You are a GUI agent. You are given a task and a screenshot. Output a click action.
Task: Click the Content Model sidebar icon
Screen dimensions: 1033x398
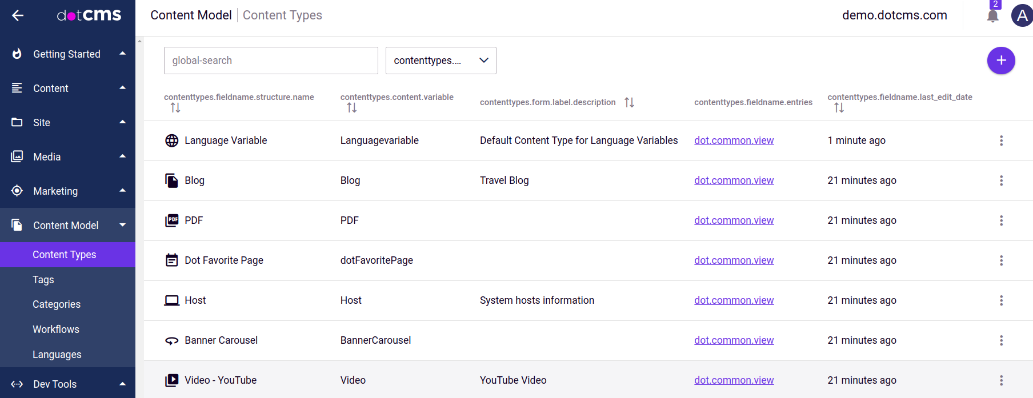(17, 225)
